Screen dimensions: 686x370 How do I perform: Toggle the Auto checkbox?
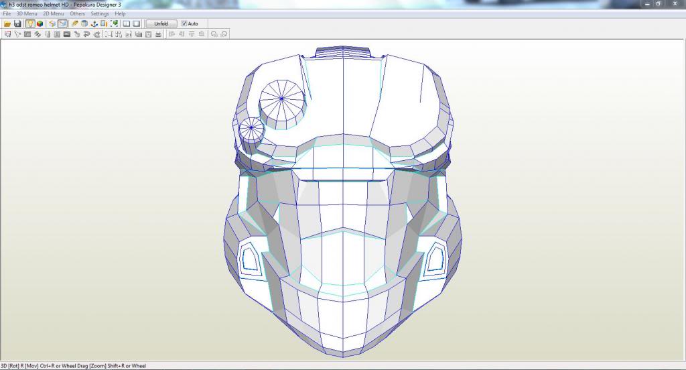(x=184, y=23)
